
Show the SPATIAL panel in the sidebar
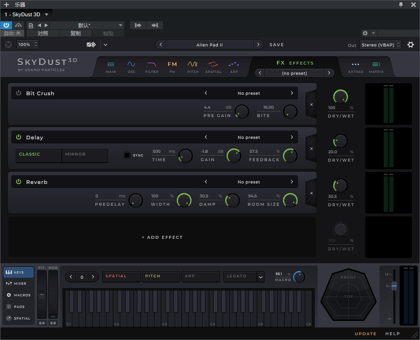[18, 318]
